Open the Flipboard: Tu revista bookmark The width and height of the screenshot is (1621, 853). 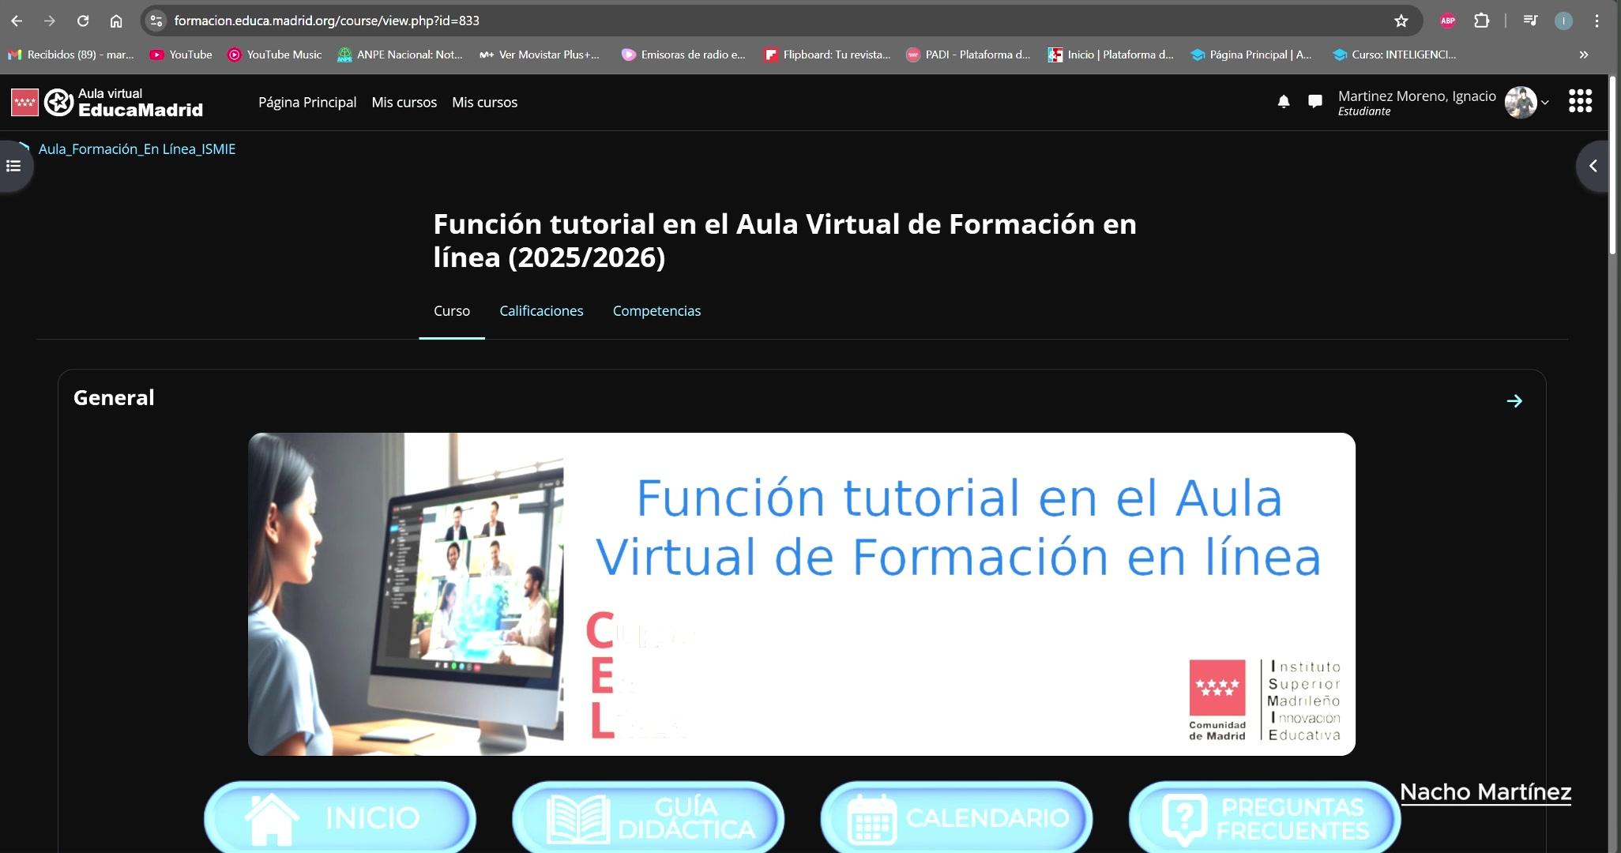827,54
